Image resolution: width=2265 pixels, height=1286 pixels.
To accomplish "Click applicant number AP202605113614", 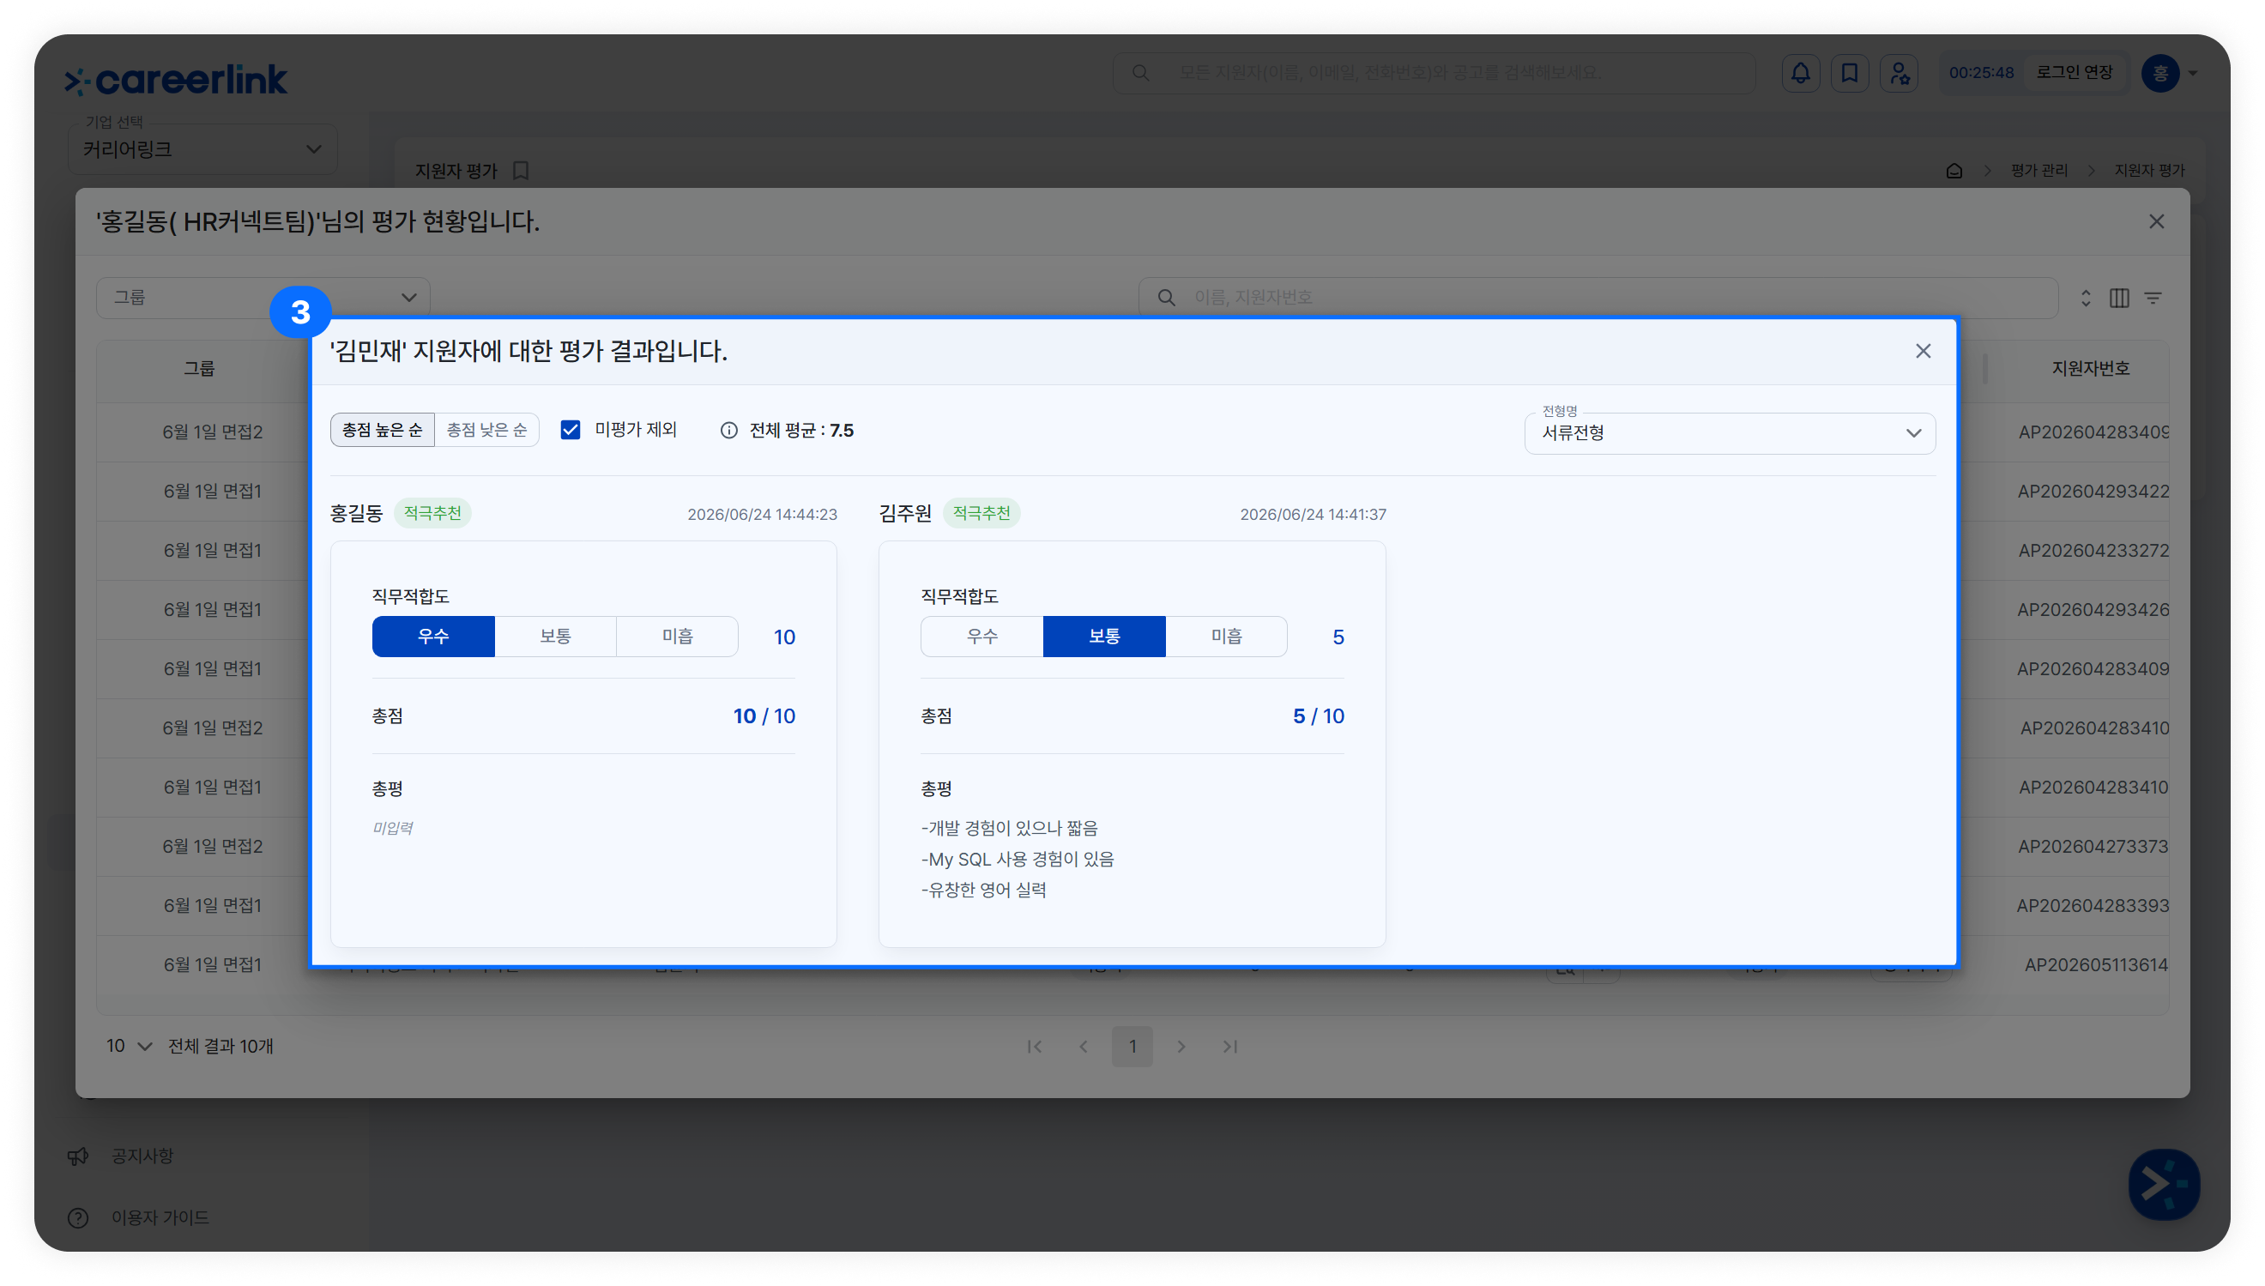I will coord(2096,964).
